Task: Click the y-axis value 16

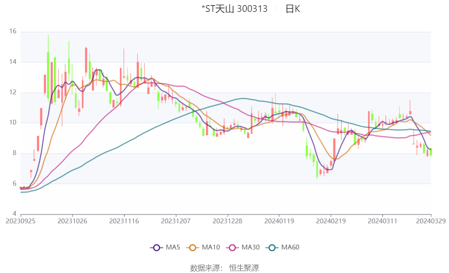Action: [x=13, y=31]
